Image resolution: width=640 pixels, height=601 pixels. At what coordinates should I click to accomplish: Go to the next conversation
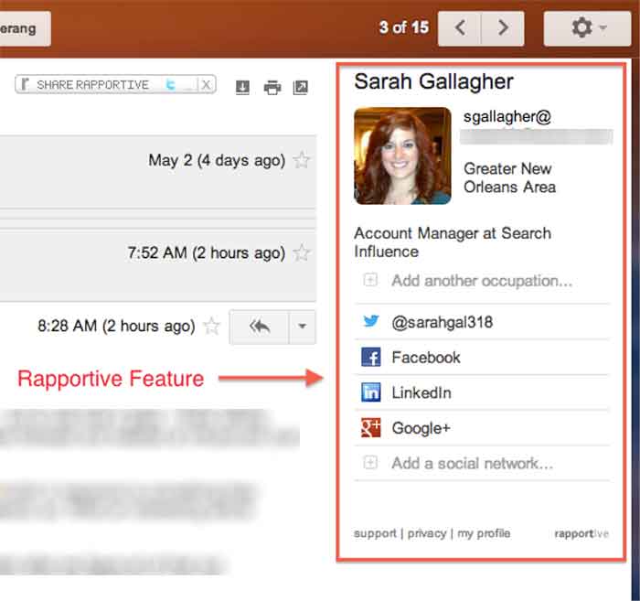(503, 28)
